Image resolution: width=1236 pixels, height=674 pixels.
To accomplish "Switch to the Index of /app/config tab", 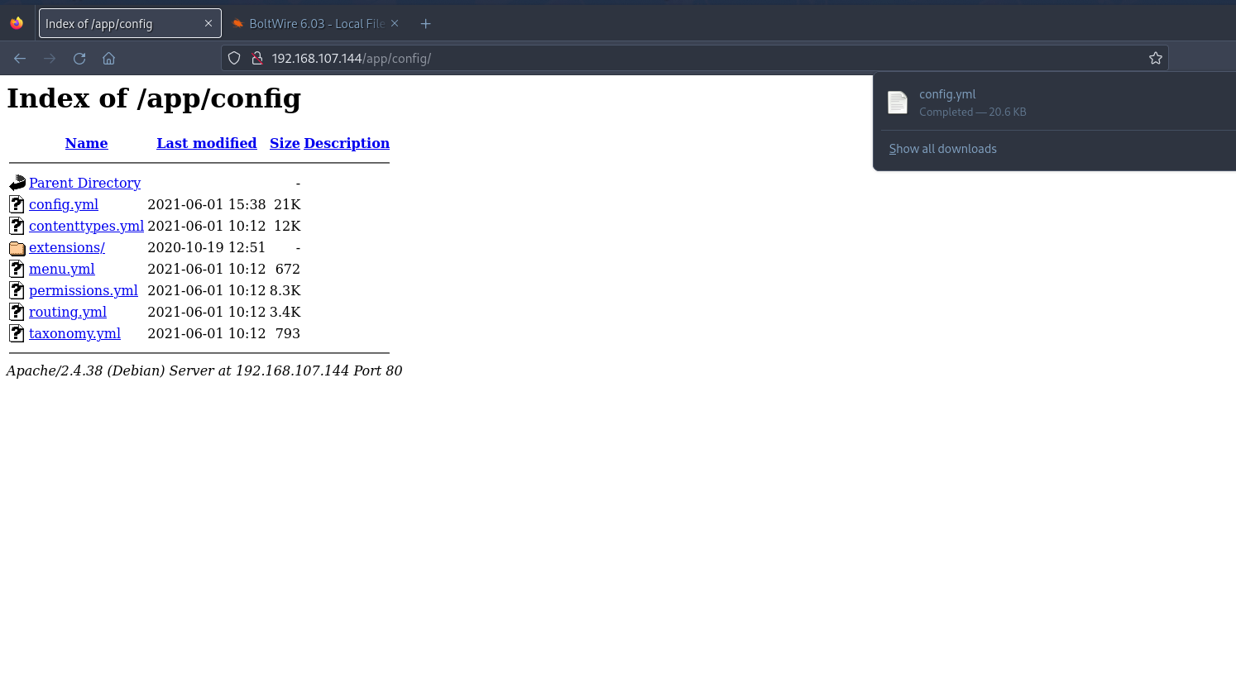I will (130, 23).
